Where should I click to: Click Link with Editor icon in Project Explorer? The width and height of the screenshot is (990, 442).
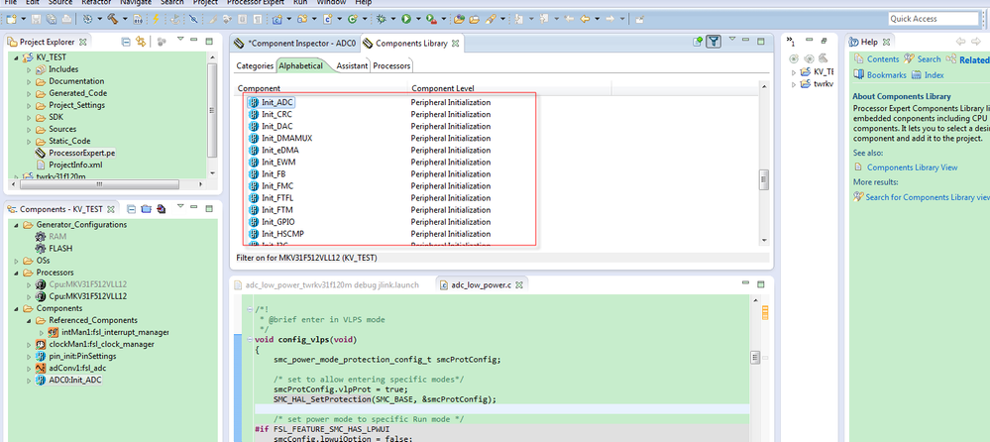click(x=141, y=42)
